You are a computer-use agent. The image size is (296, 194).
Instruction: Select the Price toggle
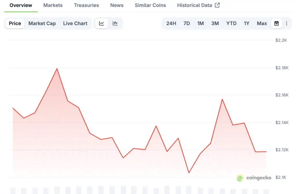pos(15,23)
